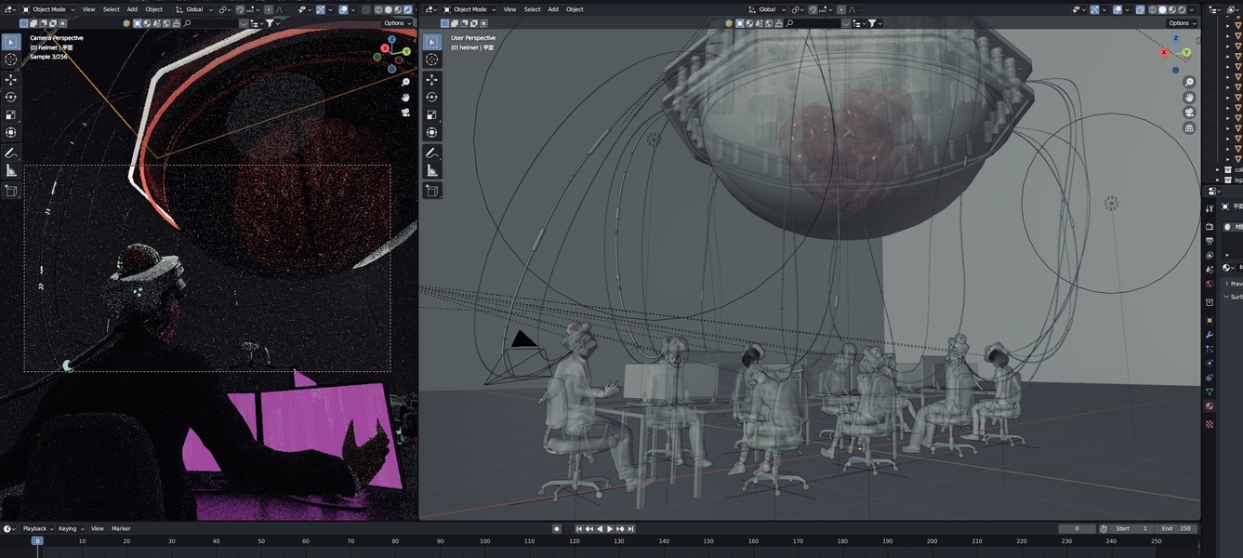Select the Rotate tool in the right viewport
Viewport: 1243px width, 558px height.
(x=432, y=97)
